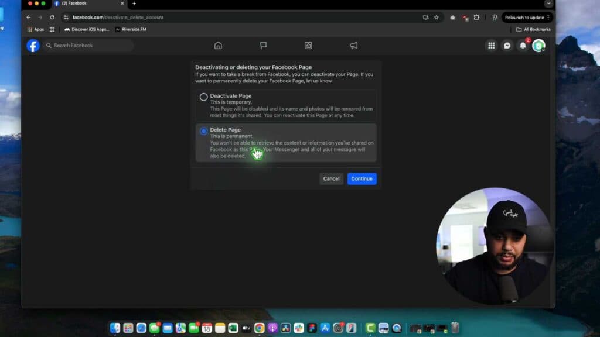This screenshot has height=337, width=600.
Task: Open the account profile picture menu
Action: coord(538,46)
